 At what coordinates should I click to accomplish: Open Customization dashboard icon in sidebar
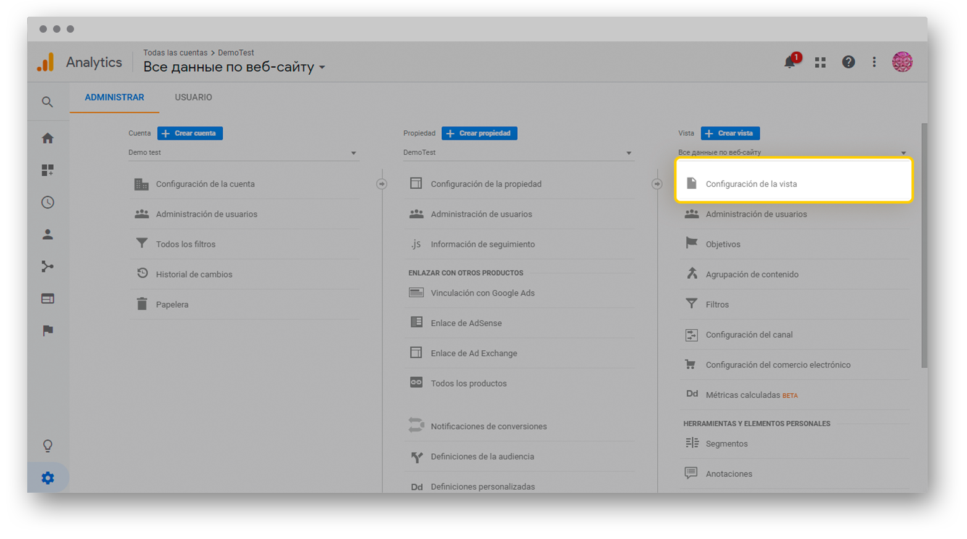pos(48,170)
